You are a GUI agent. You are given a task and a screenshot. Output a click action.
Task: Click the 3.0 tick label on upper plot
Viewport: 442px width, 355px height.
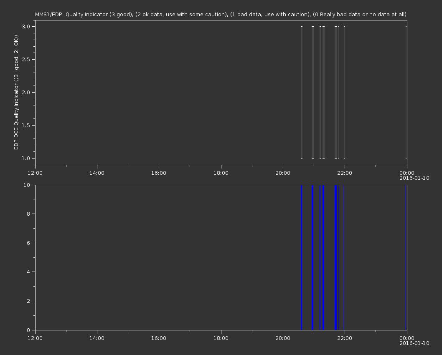(x=26, y=26)
